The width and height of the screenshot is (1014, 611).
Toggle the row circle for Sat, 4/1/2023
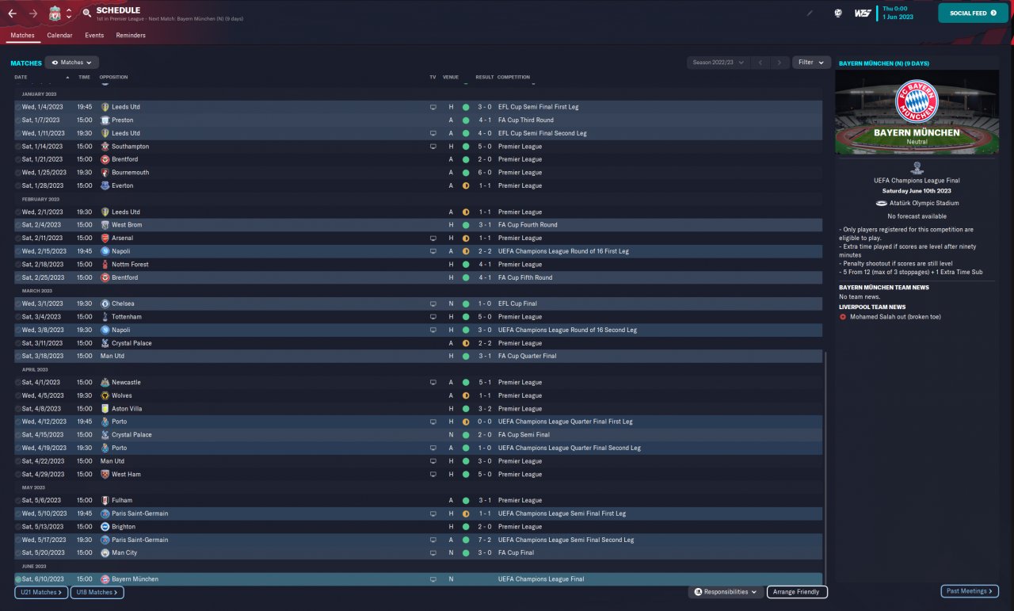click(x=18, y=383)
